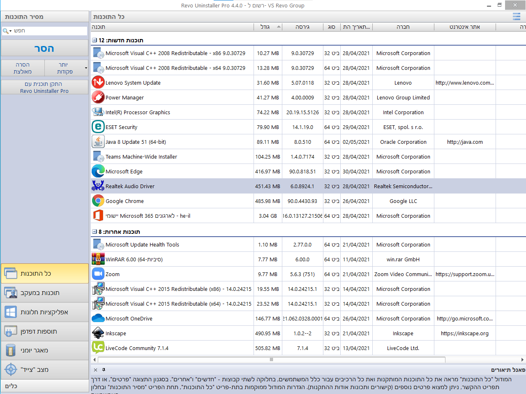Click the win.rar GmbH company cell
Viewport: 526px width, 394px height.
pyautogui.click(x=403, y=259)
